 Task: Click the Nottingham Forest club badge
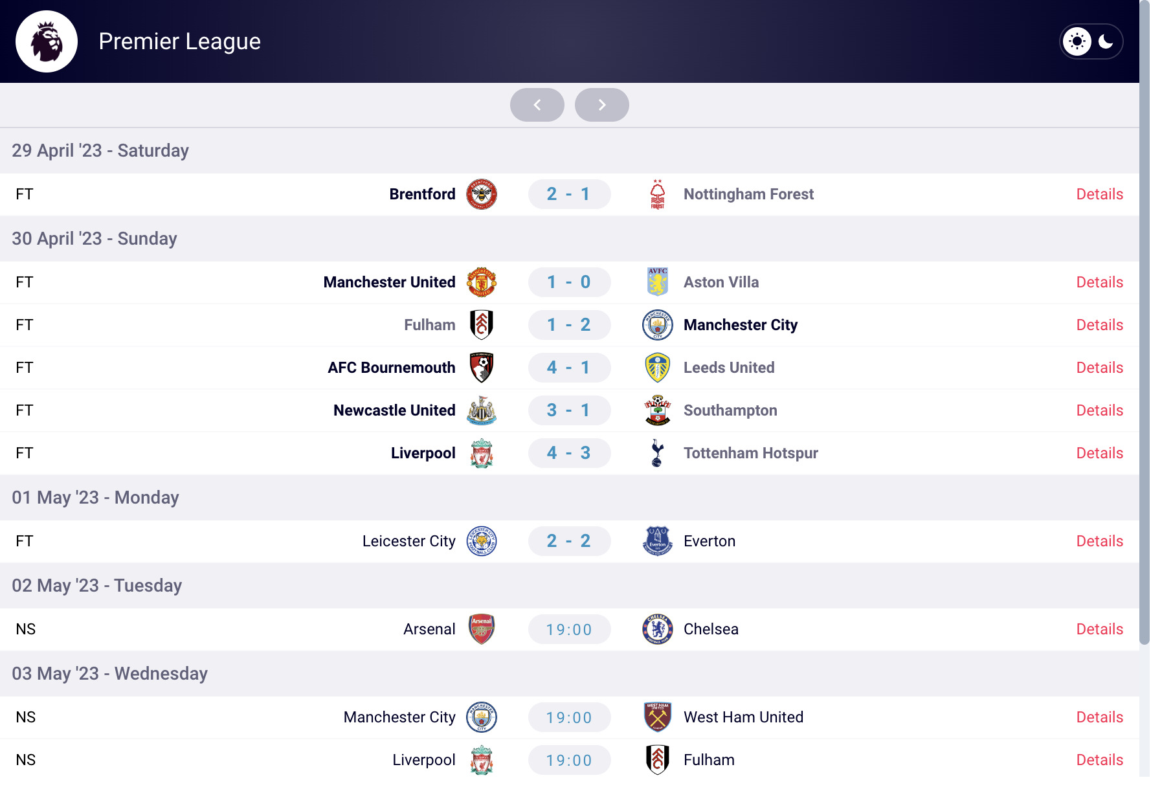pyautogui.click(x=657, y=194)
